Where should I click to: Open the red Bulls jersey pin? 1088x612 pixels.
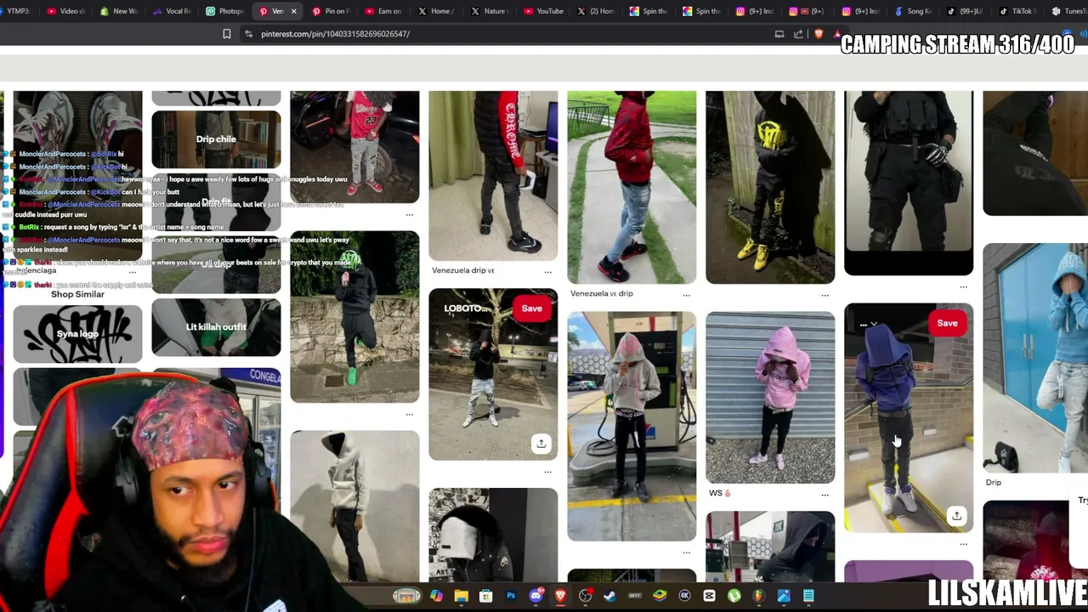pos(354,146)
